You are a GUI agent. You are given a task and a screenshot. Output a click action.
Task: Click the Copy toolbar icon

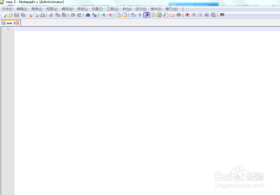(x=58, y=15)
